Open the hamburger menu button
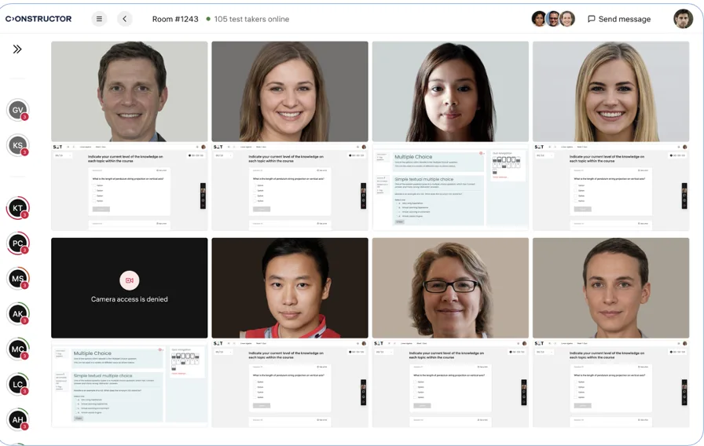704x446 pixels. pyautogui.click(x=99, y=19)
